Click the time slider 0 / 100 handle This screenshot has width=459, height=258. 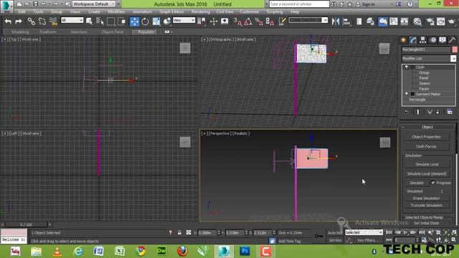(26, 224)
